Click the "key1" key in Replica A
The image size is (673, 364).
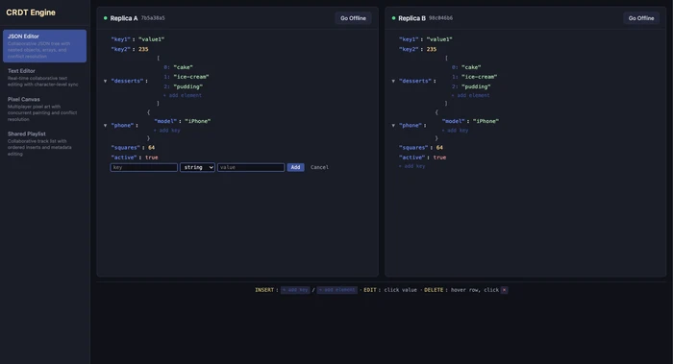click(120, 39)
